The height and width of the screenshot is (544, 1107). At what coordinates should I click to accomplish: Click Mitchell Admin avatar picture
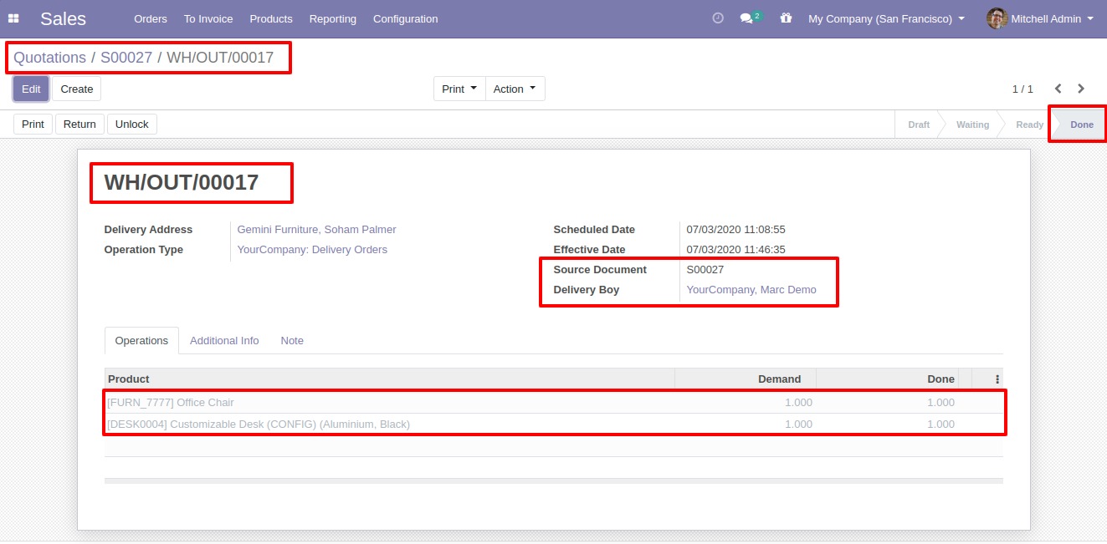(x=996, y=18)
